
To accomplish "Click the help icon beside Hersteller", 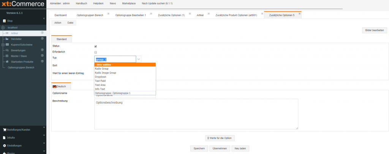I will [42, 39].
